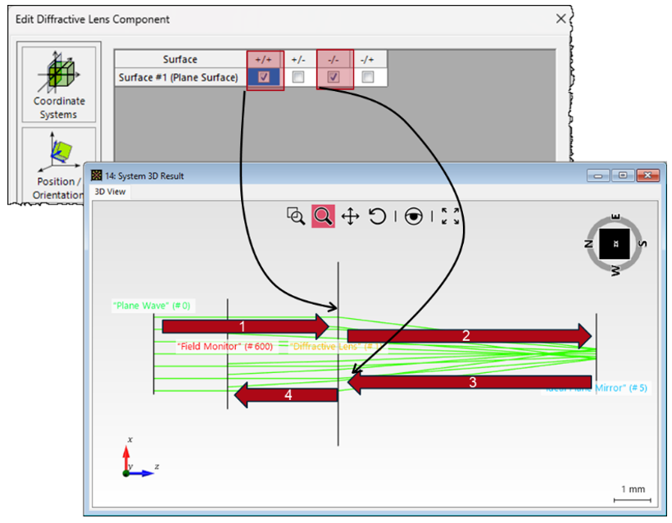The height and width of the screenshot is (523, 672).
Task: Click the fit-to-window expand icon
Action: click(450, 216)
